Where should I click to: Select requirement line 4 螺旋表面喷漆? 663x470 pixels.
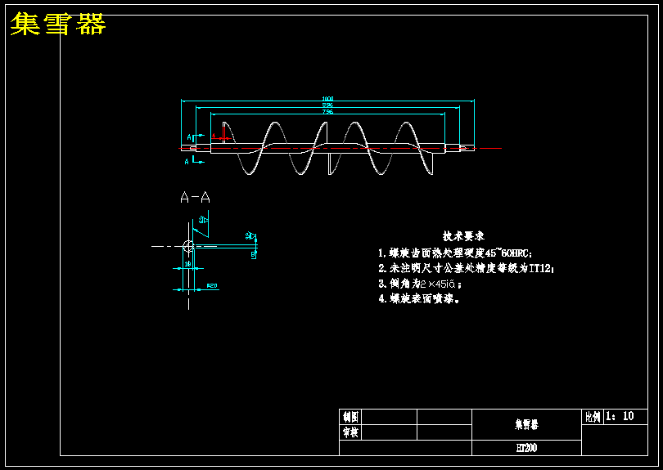418,298
